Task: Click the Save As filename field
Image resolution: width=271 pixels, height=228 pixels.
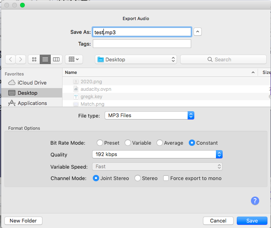Action: click(142, 32)
